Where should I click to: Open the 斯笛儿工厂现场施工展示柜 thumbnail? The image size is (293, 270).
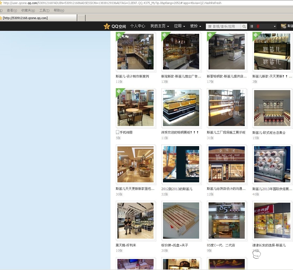[x=227, y=108]
